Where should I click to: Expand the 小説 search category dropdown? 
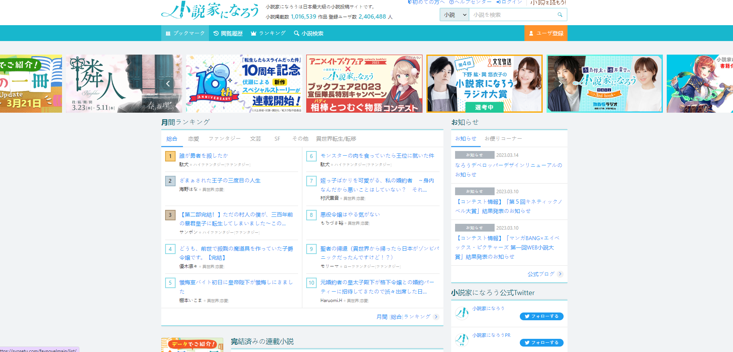click(x=455, y=15)
